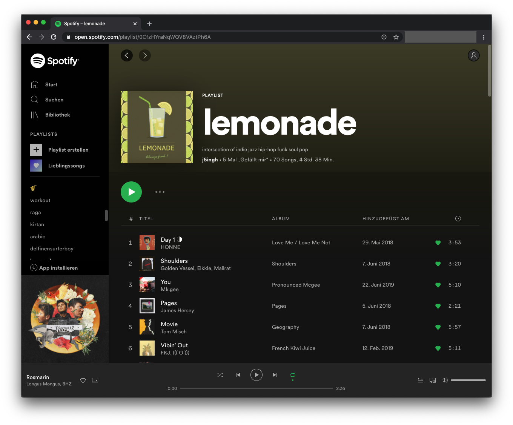Go forward with in-app forward arrow

pos(145,55)
